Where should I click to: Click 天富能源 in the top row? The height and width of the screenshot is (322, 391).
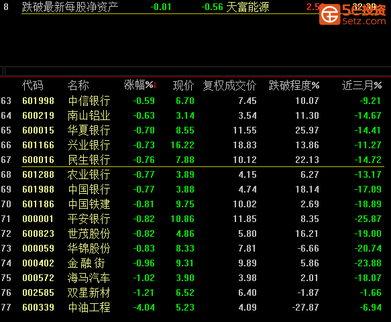(247, 7)
